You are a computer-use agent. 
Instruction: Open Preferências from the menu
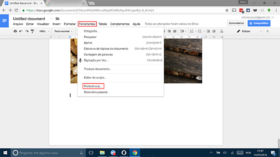120,86
